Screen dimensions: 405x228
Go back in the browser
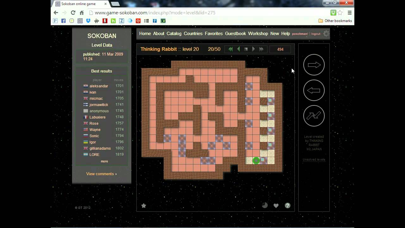[56, 13]
